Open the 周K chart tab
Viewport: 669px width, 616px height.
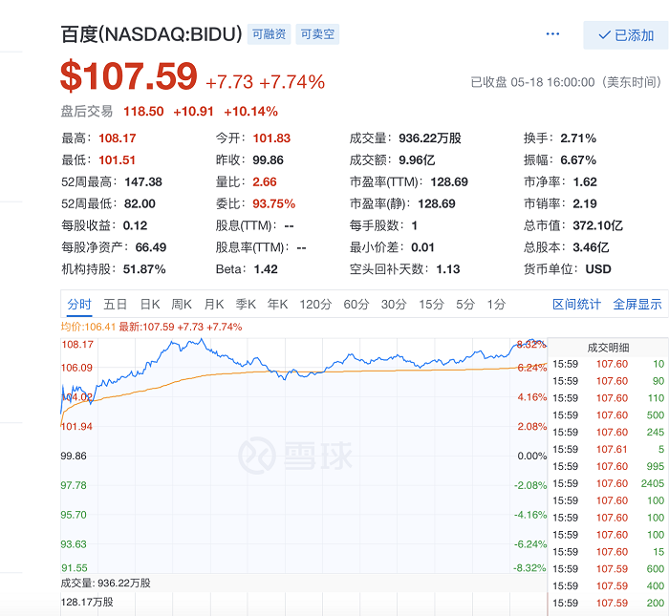(182, 305)
